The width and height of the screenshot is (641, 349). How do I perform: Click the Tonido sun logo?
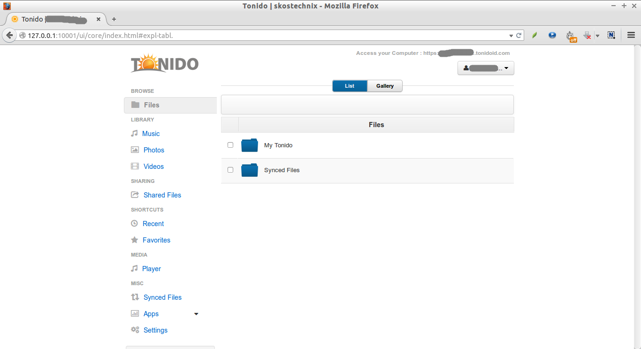click(x=165, y=63)
